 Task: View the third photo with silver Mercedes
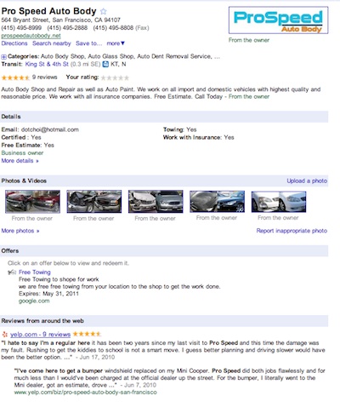pyautogui.click(x=156, y=202)
